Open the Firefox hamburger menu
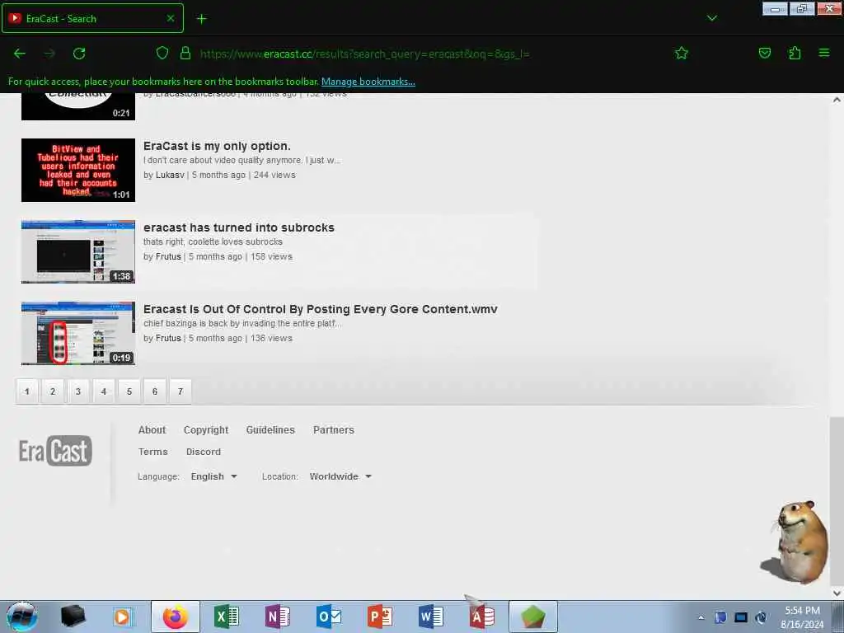 click(x=823, y=53)
